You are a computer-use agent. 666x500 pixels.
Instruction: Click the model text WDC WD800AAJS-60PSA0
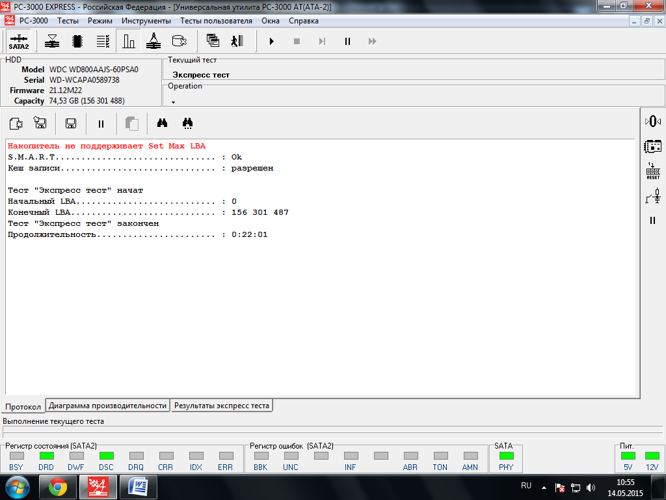pyautogui.click(x=94, y=69)
